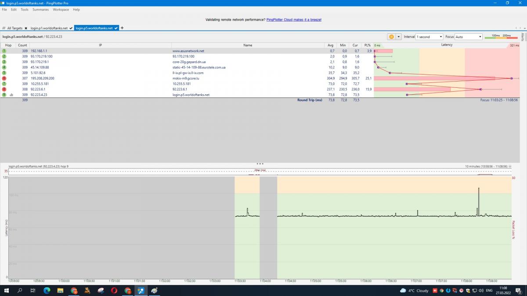527x296 pixels.
Task: Close the All Targets tab with its X
Action: coord(26,28)
